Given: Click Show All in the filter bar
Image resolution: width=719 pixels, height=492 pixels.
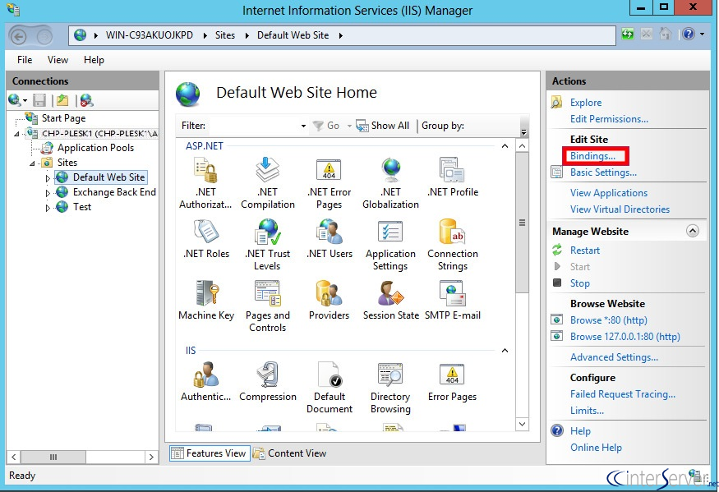Looking at the screenshot, I should (x=383, y=126).
